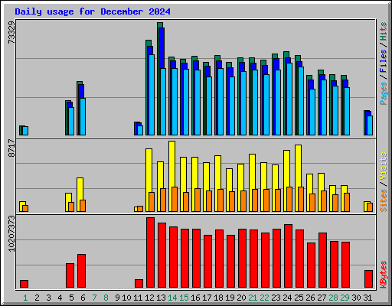Click the 'Hits' legend label
This screenshot has height=306, width=392.
[384, 31]
